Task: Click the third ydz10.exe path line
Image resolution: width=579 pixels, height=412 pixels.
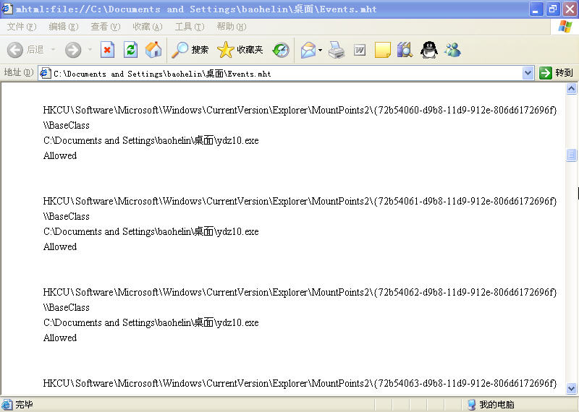Action: pyautogui.click(x=151, y=323)
